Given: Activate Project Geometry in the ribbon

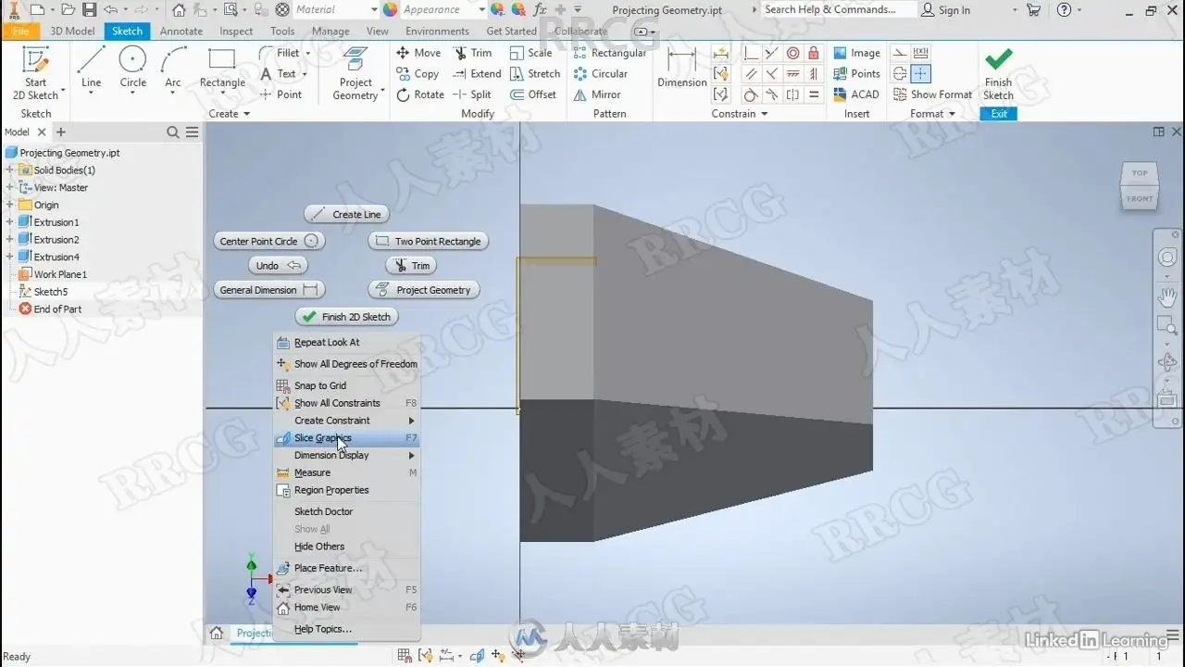Looking at the screenshot, I should (355, 74).
